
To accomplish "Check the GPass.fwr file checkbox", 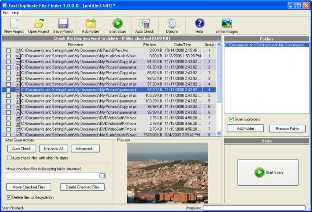I will [x=8, y=51].
